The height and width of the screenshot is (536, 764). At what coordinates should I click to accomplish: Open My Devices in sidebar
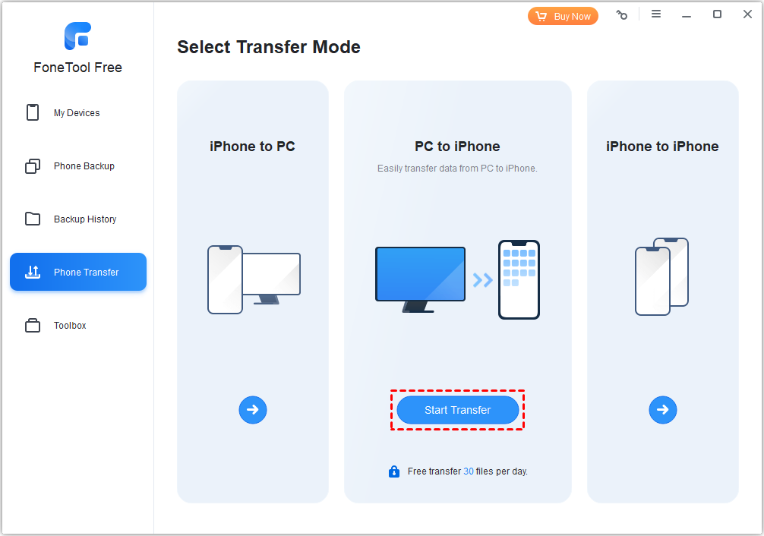coord(78,112)
